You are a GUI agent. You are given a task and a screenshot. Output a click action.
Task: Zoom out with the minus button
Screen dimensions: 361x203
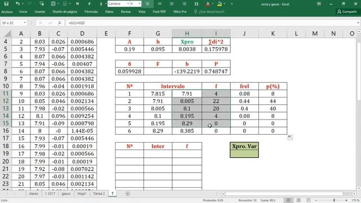click(316, 200)
